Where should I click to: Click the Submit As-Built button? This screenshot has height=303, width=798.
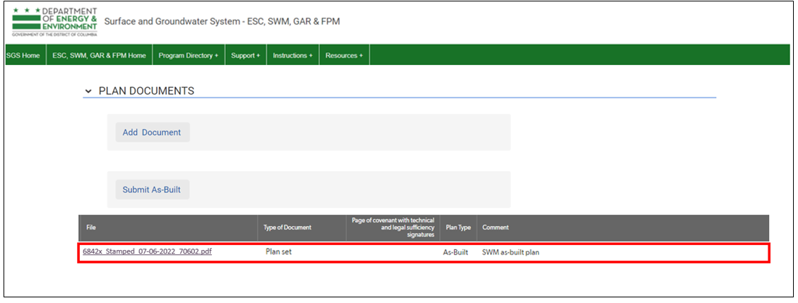[x=153, y=189]
